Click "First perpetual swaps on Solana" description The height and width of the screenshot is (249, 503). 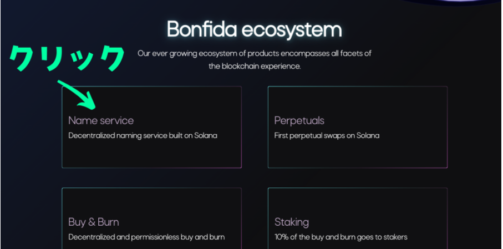pos(327,135)
